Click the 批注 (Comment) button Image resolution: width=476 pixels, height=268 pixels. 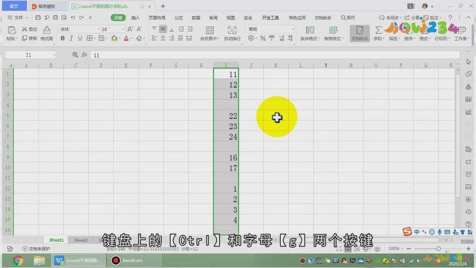pyautogui.click(x=433, y=18)
